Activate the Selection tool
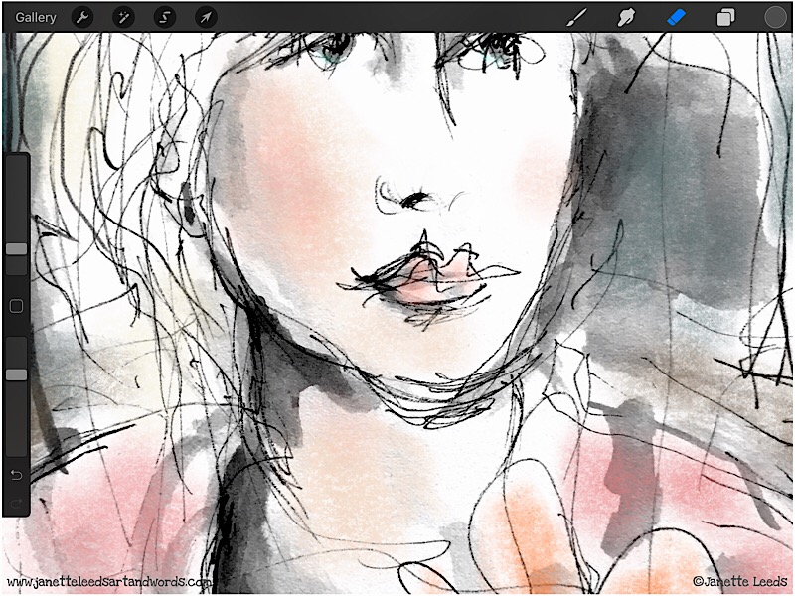795x596 pixels. (x=164, y=17)
